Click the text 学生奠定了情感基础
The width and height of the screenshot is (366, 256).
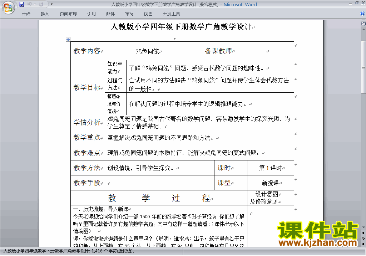point(133,127)
